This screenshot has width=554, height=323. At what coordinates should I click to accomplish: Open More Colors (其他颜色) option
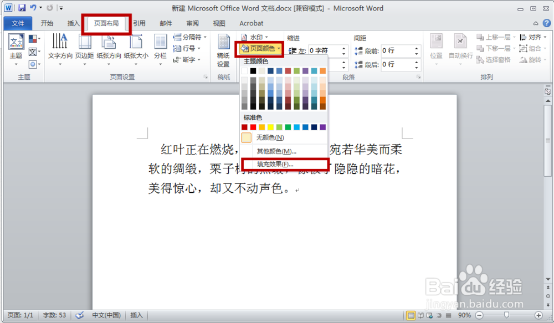coord(284,151)
